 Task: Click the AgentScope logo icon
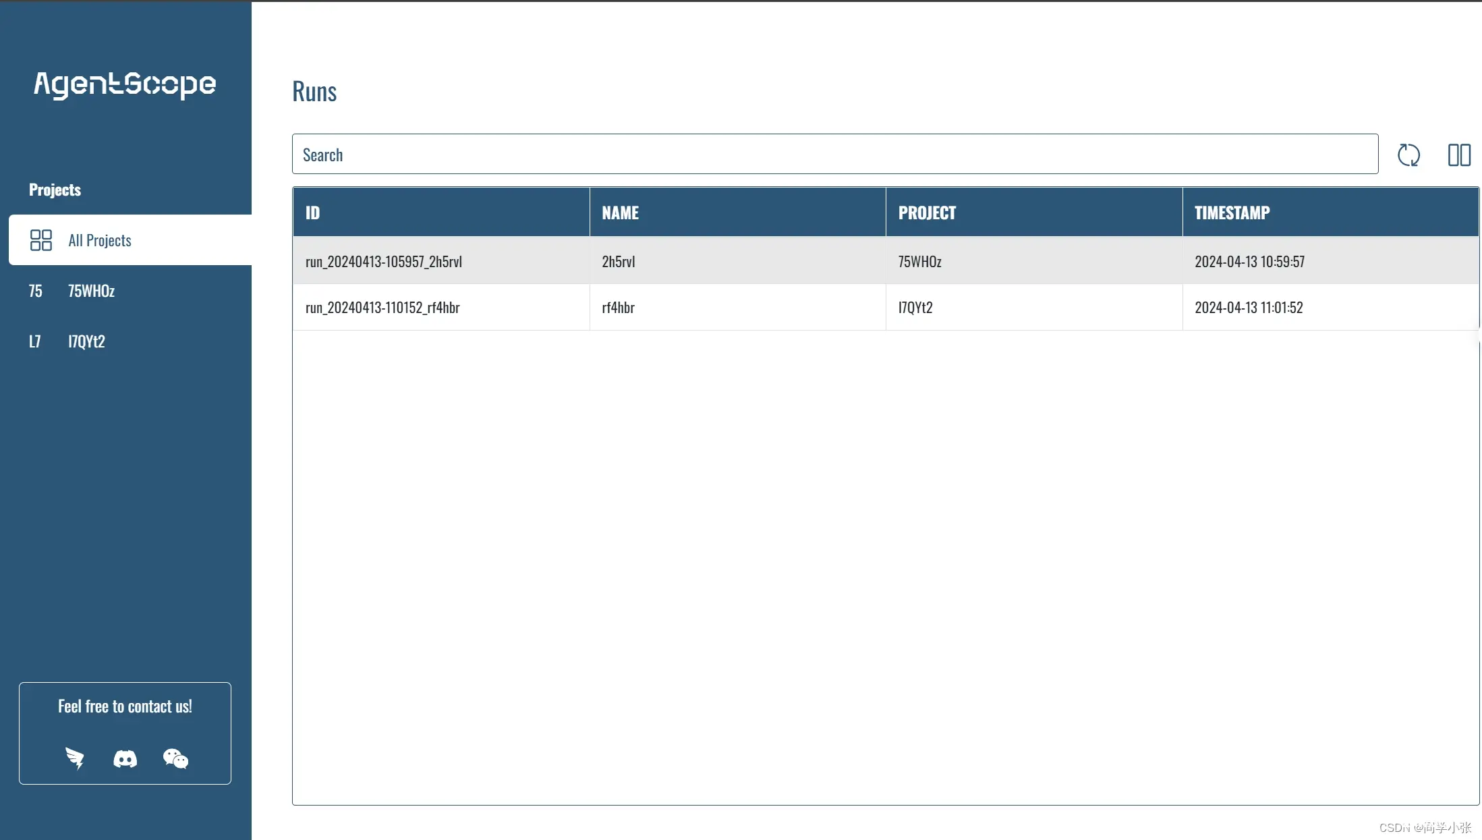pyautogui.click(x=125, y=84)
